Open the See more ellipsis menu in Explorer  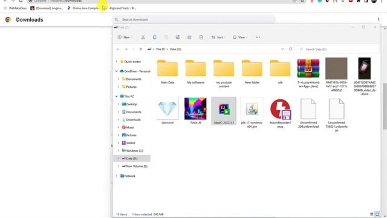(x=258, y=38)
